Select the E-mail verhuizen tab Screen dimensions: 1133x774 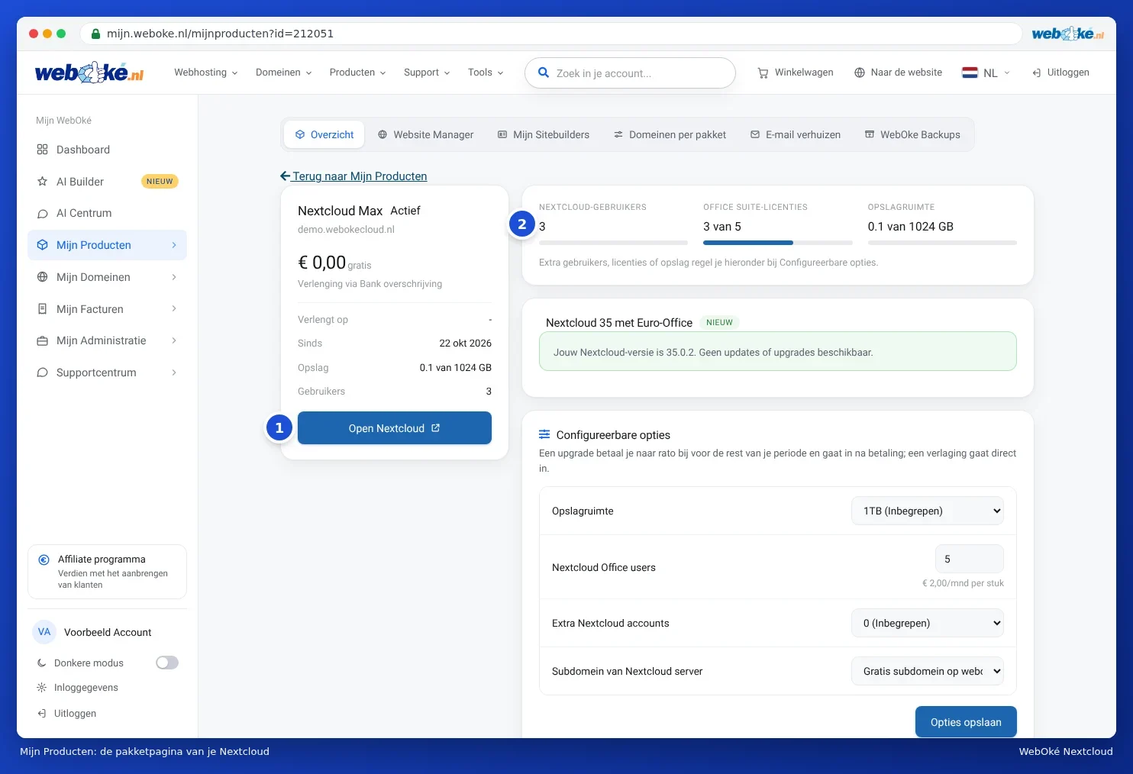coord(796,134)
